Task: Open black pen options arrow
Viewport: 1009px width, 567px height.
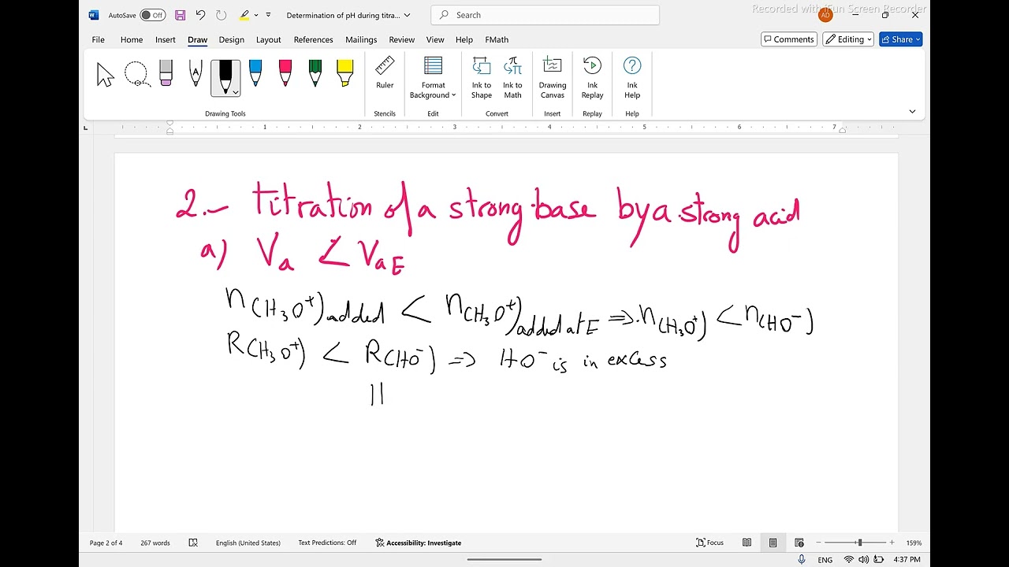Action: pyautogui.click(x=235, y=92)
